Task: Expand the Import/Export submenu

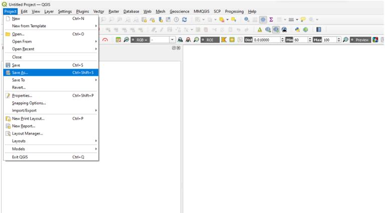Action: 51,110
